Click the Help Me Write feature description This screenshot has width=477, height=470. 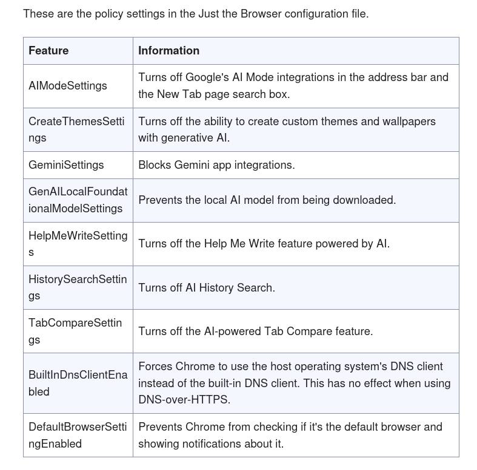pos(264,244)
